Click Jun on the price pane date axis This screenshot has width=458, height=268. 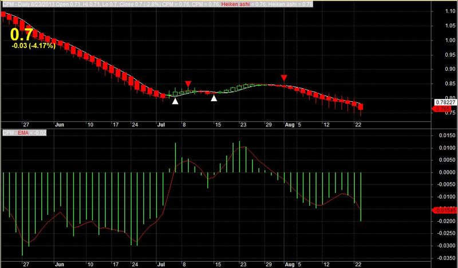click(x=60, y=125)
